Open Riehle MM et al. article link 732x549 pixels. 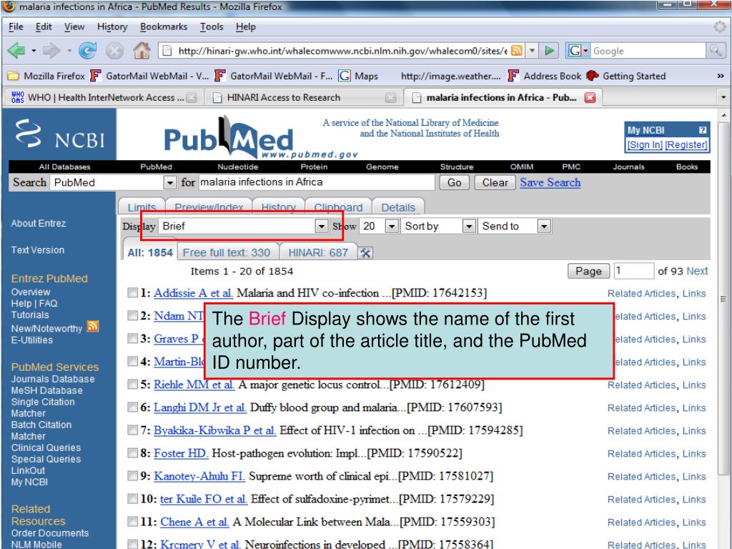194,384
